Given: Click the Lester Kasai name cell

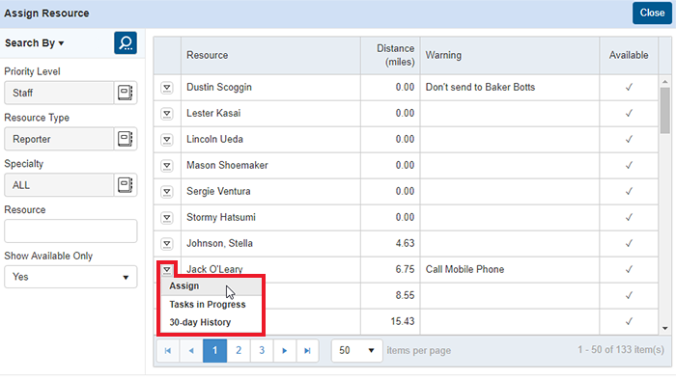Looking at the screenshot, I should coord(270,113).
